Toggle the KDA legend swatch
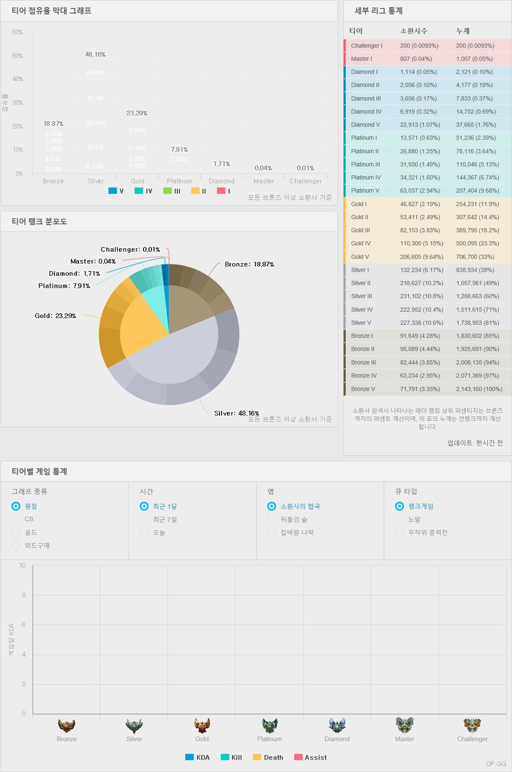Viewport: 512px width, 772px height. pyautogui.click(x=189, y=757)
